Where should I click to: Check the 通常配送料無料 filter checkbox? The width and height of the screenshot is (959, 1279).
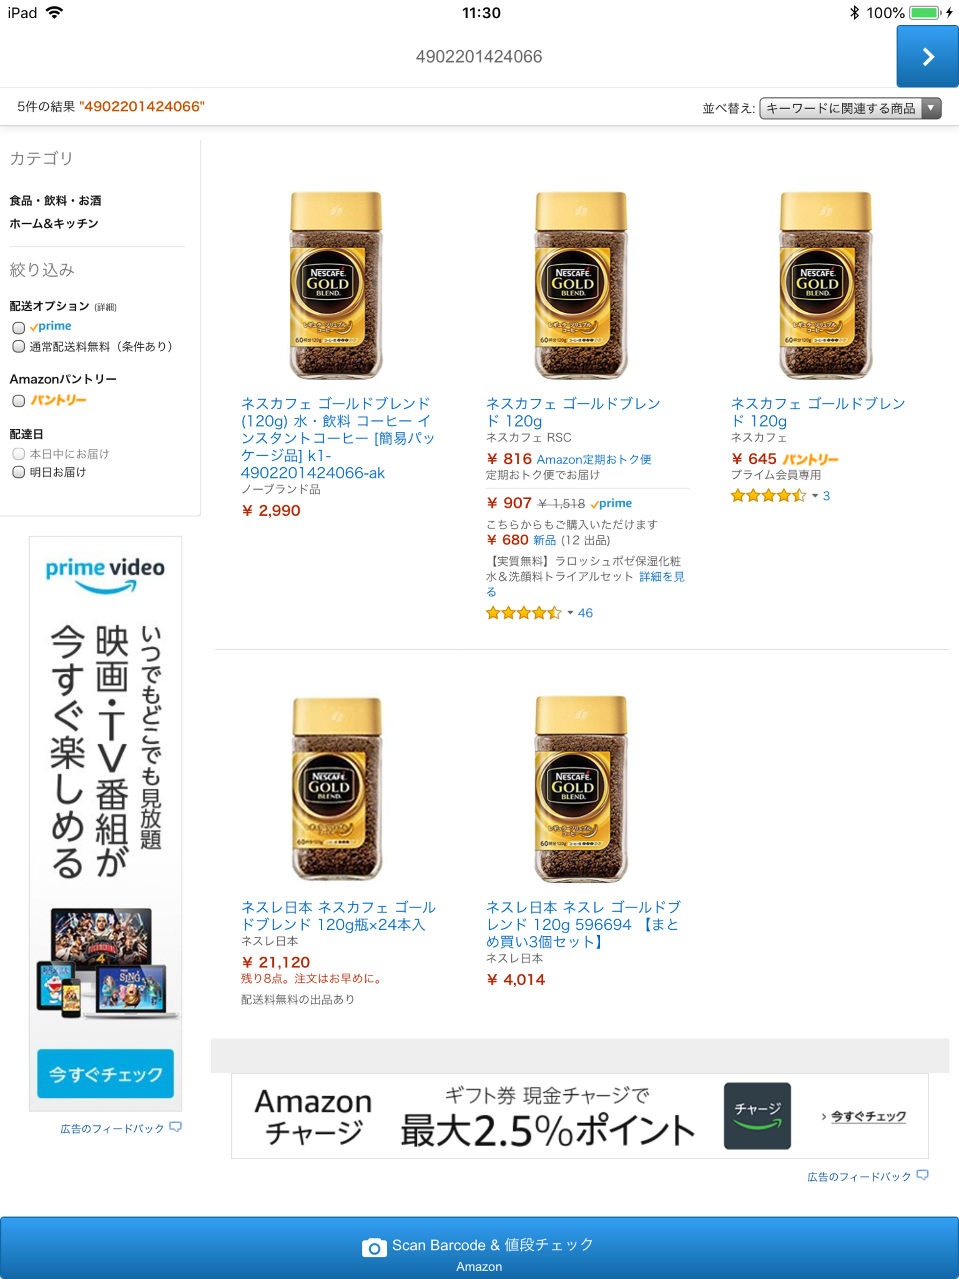[19, 346]
